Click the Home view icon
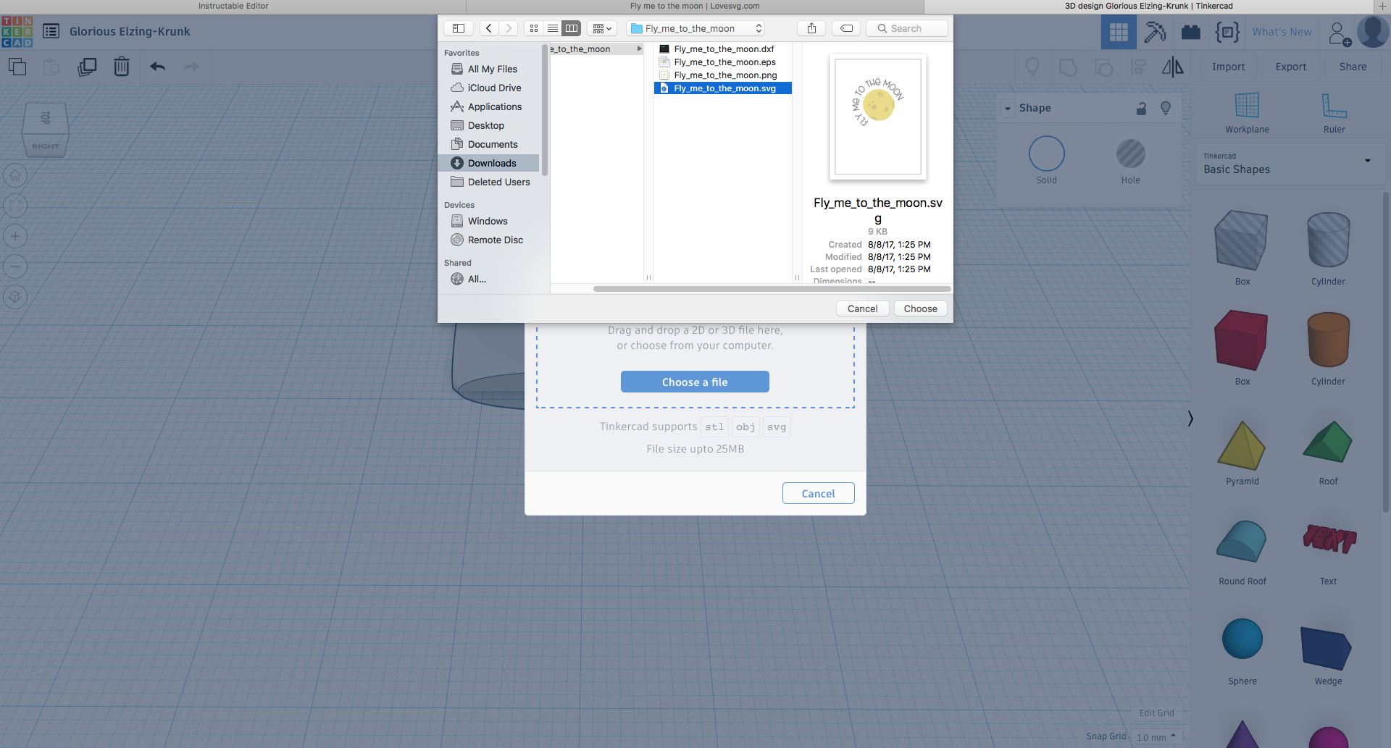Image resolution: width=1391 pixels, height=748 pixels. point(15,175)
